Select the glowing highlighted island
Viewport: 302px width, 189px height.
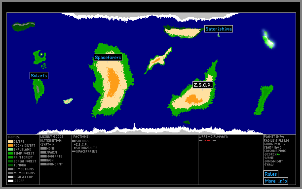point(268,40)
